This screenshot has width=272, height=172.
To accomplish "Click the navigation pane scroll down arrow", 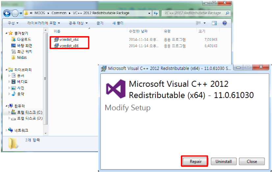I will coord(45,133).
